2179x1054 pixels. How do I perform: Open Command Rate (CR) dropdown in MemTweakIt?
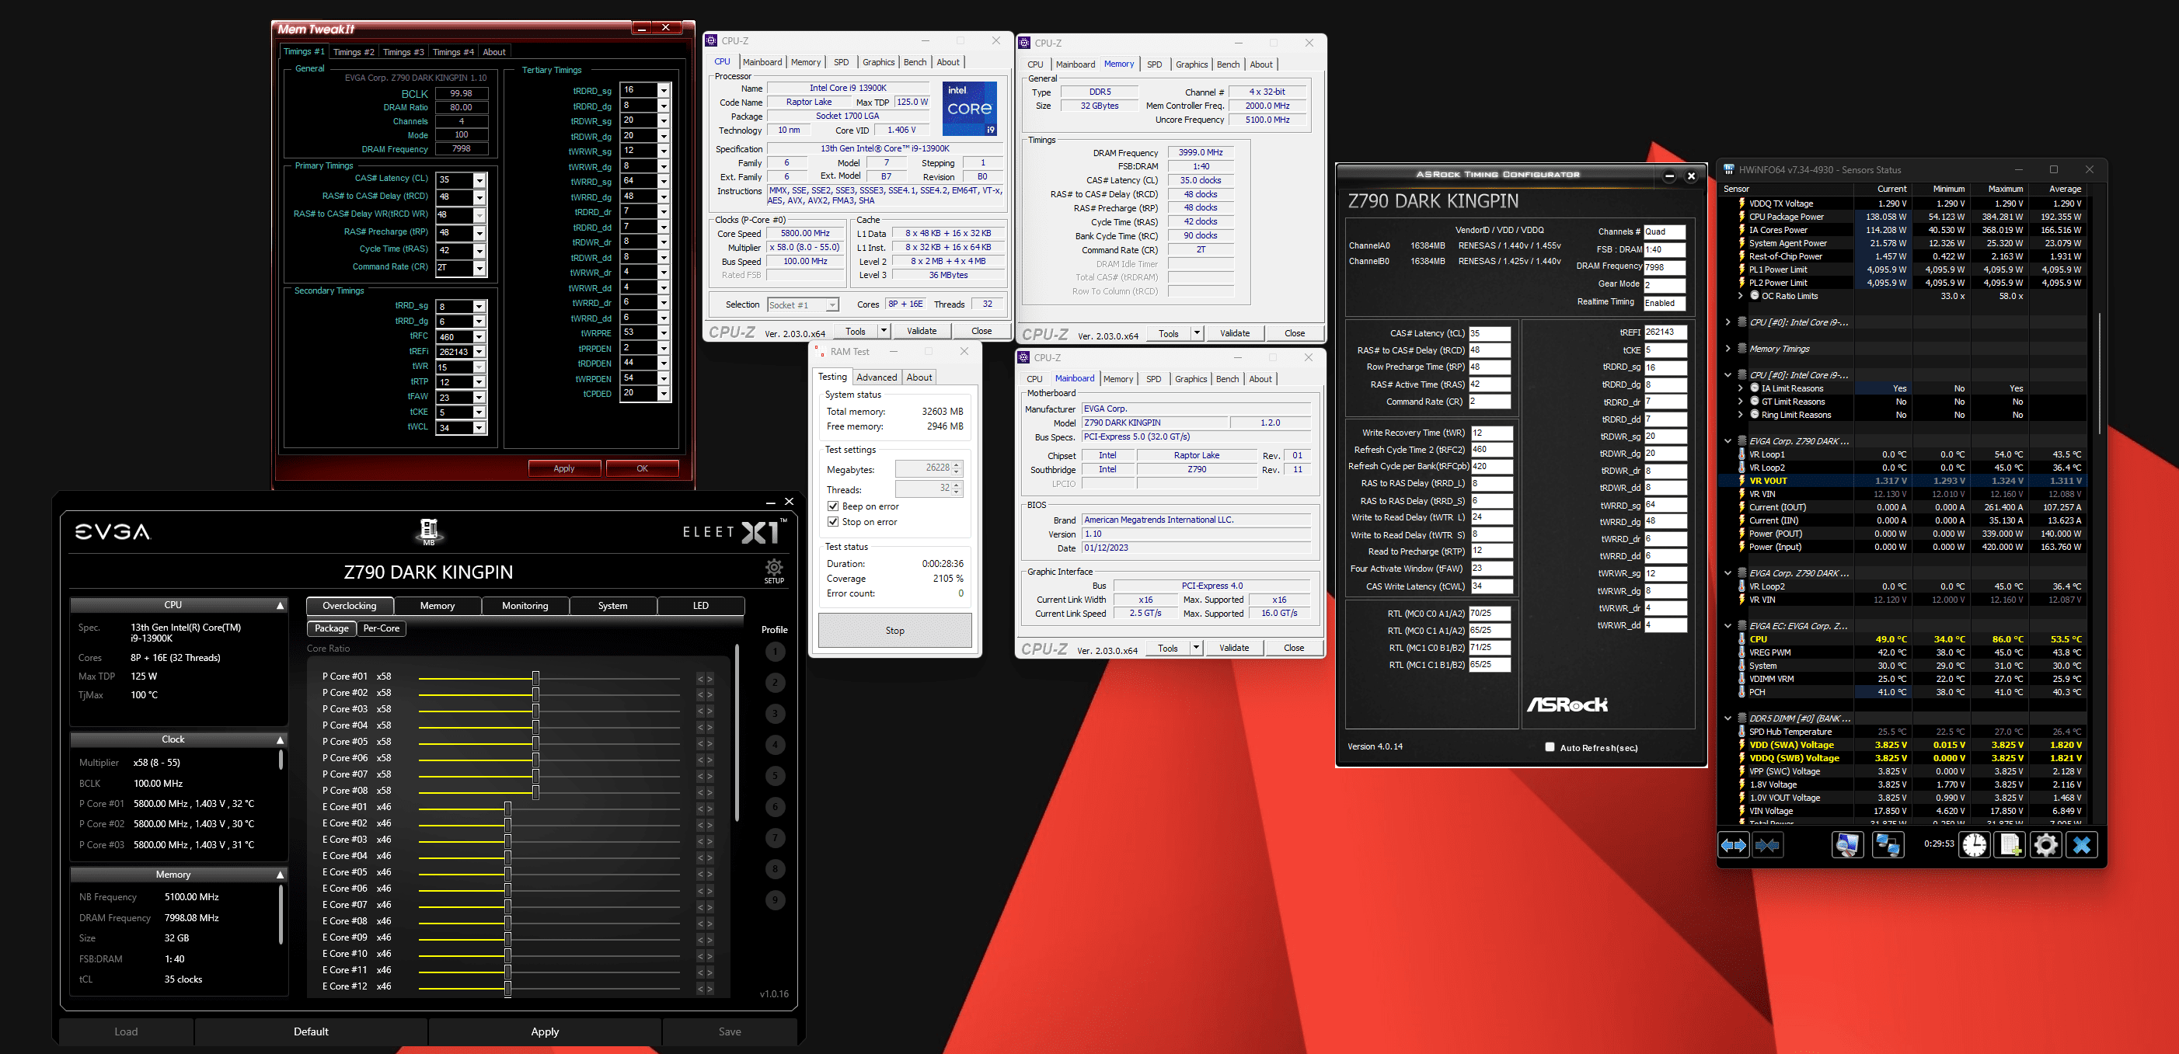pyautogui.click(x=479, y=268)
